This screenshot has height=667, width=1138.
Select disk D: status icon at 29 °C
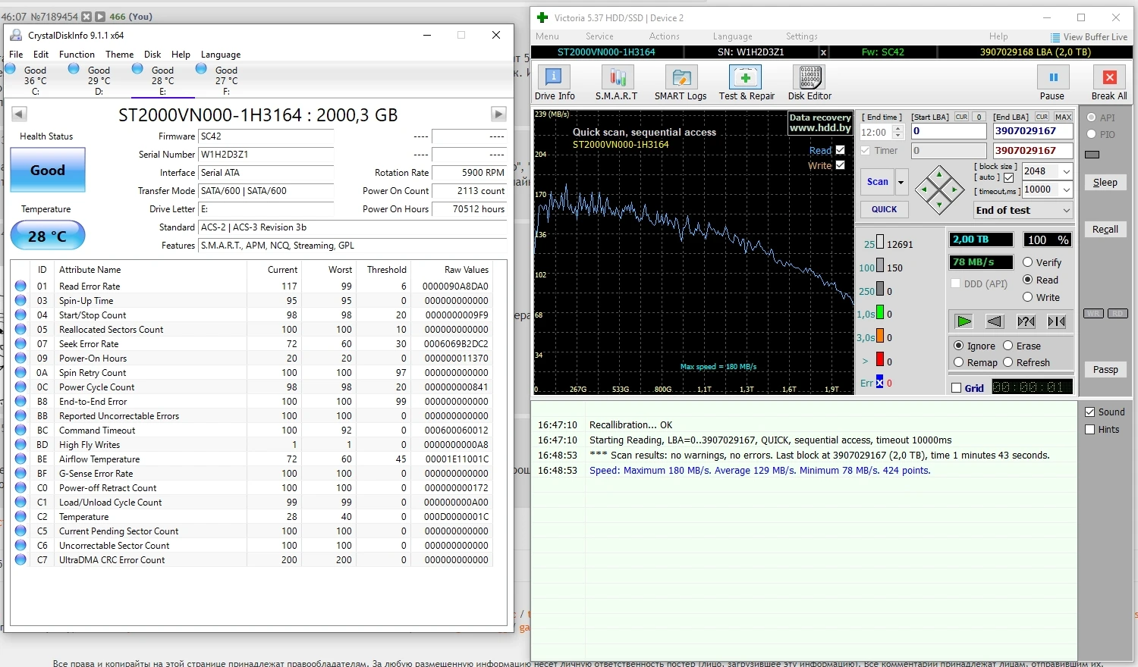(74, 68)
